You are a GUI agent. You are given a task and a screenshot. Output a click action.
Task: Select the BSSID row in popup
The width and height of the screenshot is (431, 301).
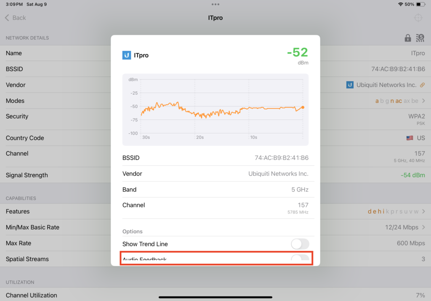pyautogui.click(x=215, y=158)
